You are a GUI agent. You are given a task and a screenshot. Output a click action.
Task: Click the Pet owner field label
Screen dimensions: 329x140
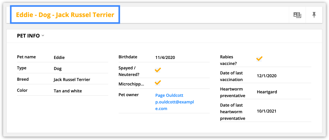tap(129, 95)
